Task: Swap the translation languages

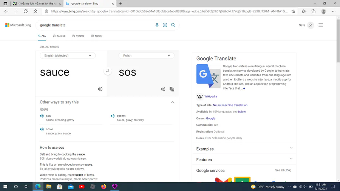Action: click(x=108, y=71)
